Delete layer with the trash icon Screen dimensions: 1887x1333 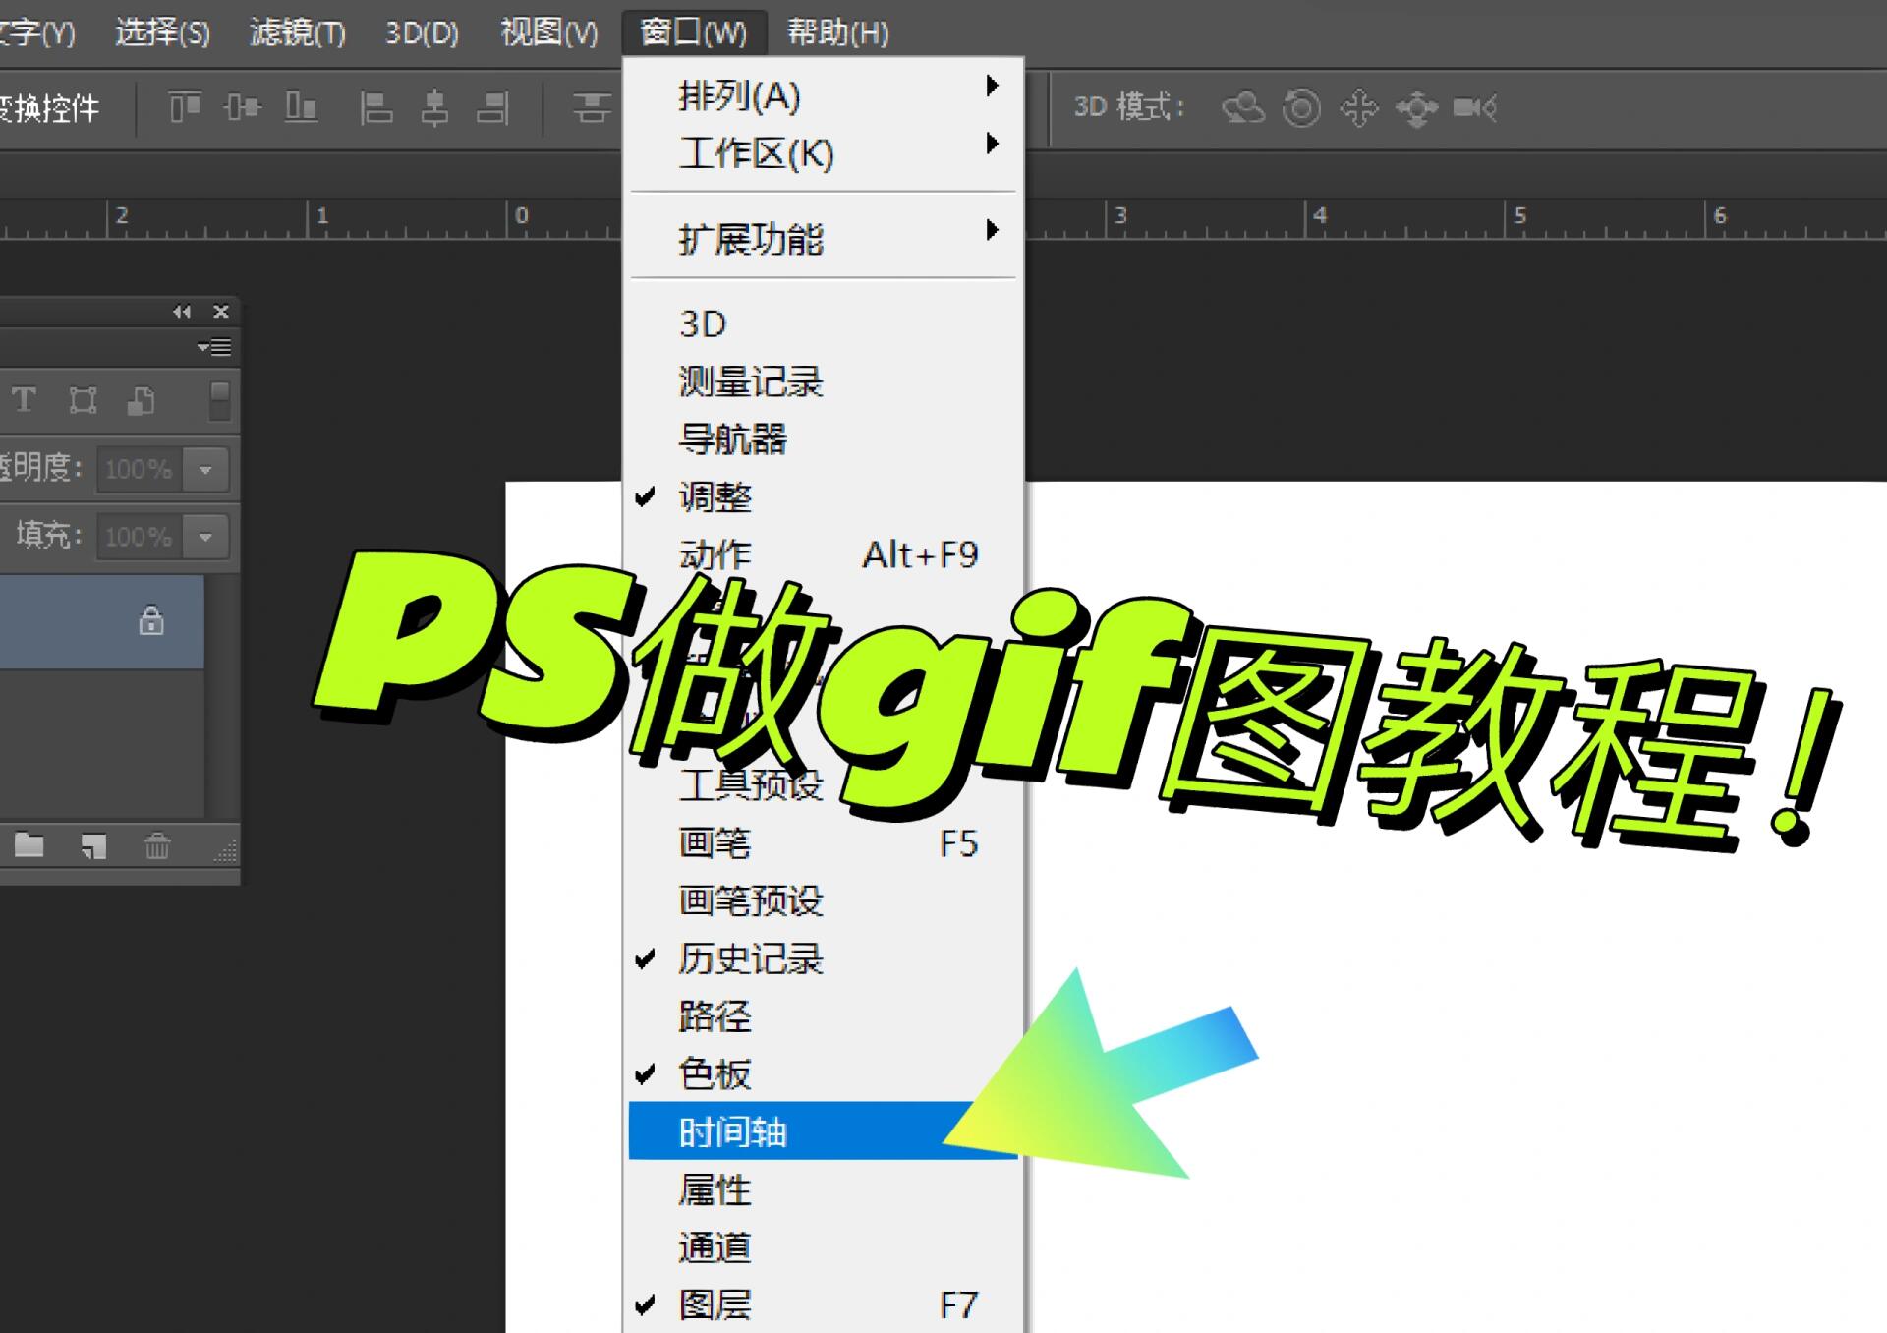pos(157,845)
